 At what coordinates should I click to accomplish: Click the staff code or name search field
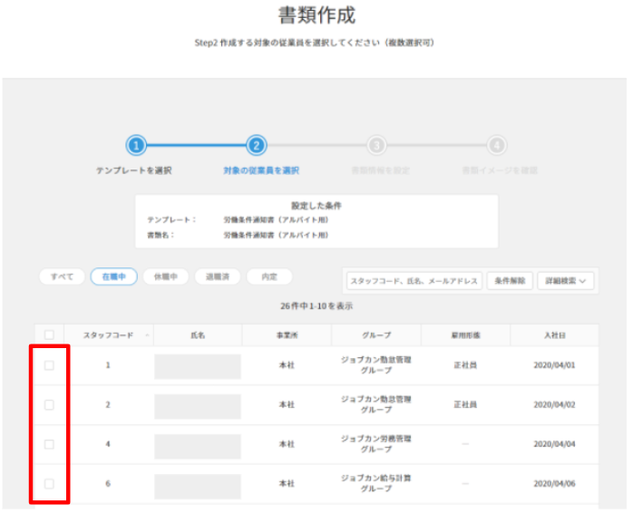(414, 281)
